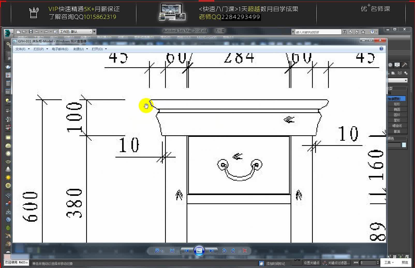Enable 设置关键点 (Set Keys) mode
The image size is (415, 268).
(312, 263)
